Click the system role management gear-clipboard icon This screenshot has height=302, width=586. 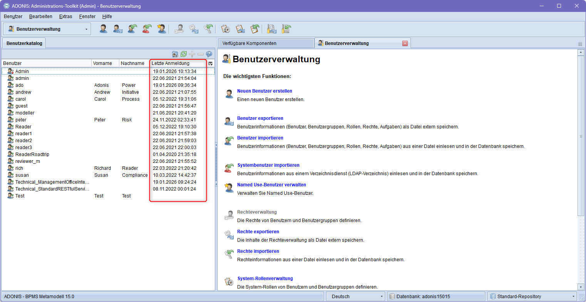[226, 29]
